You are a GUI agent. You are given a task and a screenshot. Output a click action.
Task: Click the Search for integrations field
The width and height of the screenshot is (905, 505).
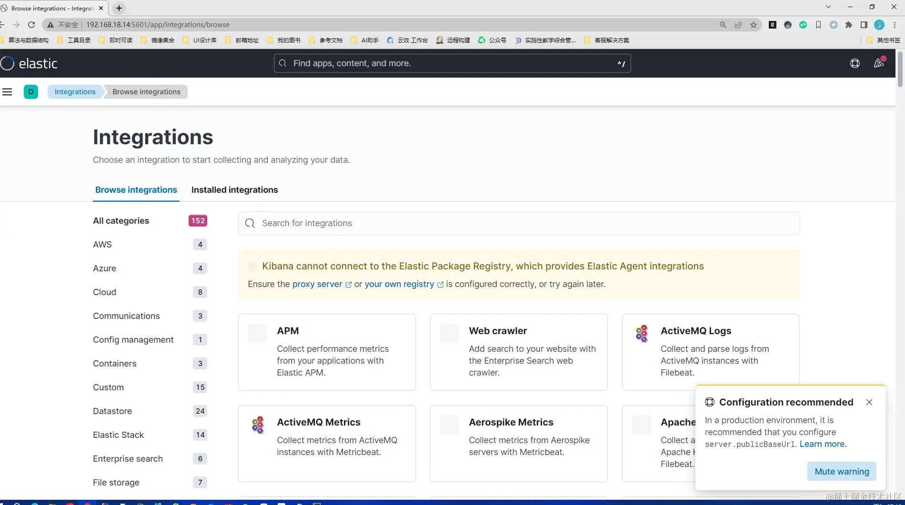tap(519, 223)
